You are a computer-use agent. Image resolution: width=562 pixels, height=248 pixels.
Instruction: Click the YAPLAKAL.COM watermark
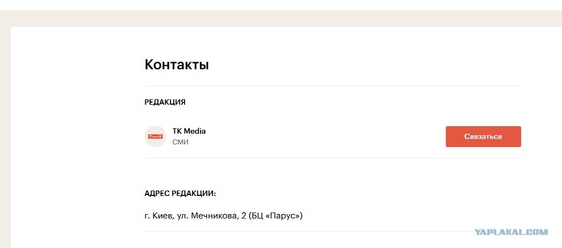click(511, 232)
